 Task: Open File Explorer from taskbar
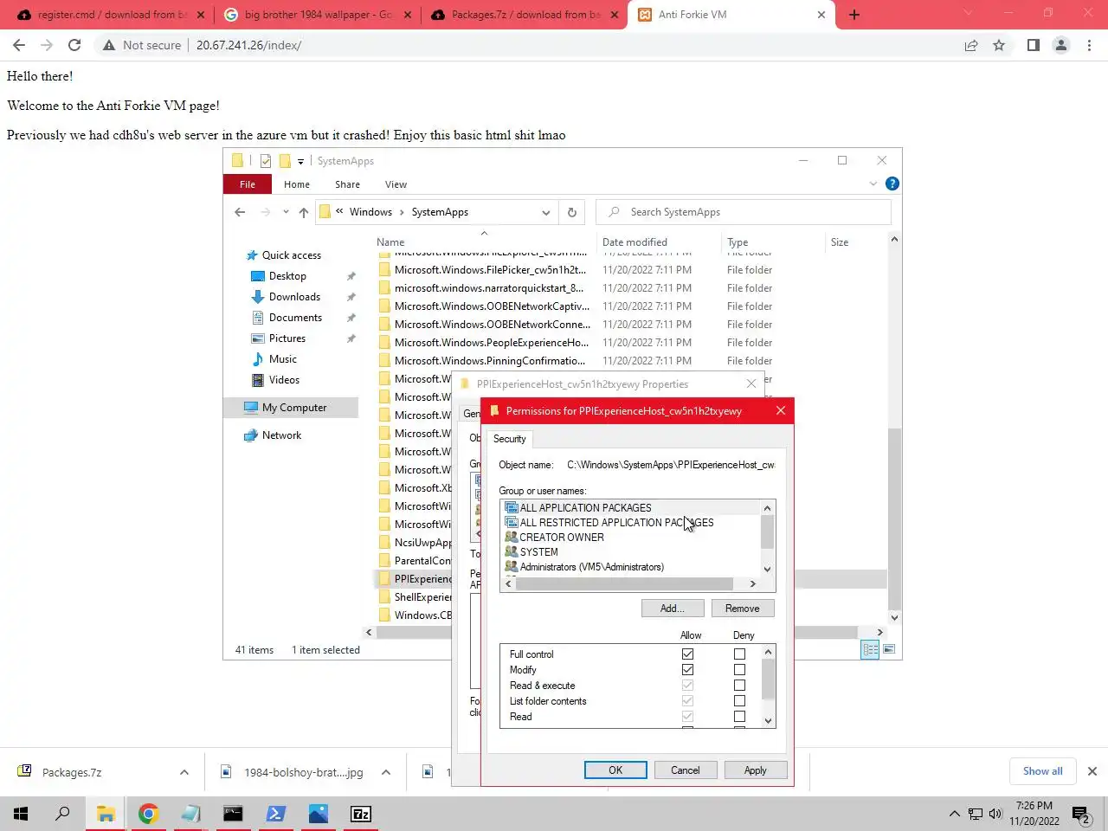pyautogui.click(x=106, y=814)
